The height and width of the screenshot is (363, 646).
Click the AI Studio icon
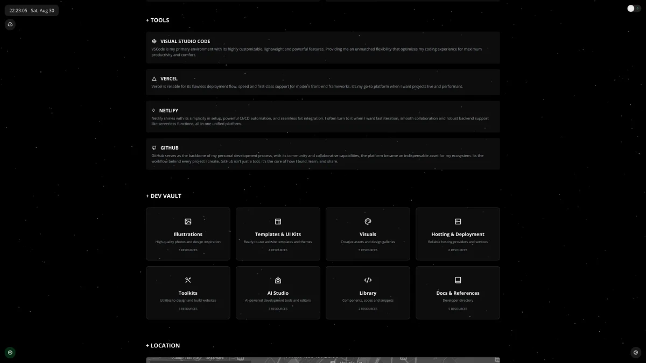(x=278, y=280)
